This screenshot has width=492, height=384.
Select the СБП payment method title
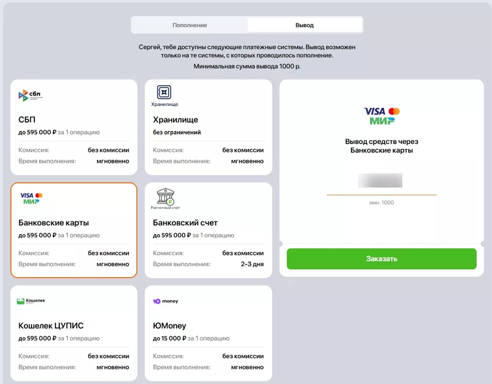[27, 120]
